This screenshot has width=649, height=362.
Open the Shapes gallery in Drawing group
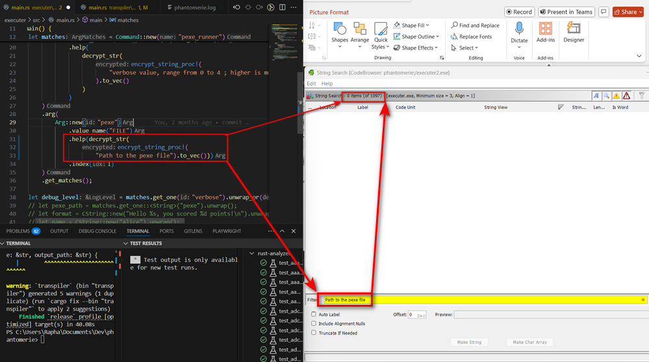click(x=339, y=32)
